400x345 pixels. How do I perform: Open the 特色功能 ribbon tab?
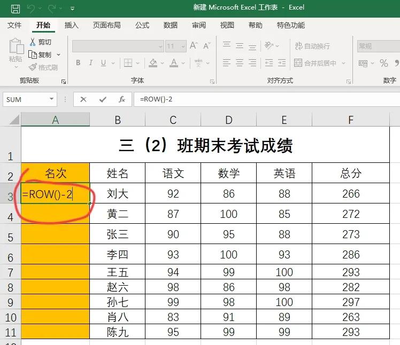(291, 25)
